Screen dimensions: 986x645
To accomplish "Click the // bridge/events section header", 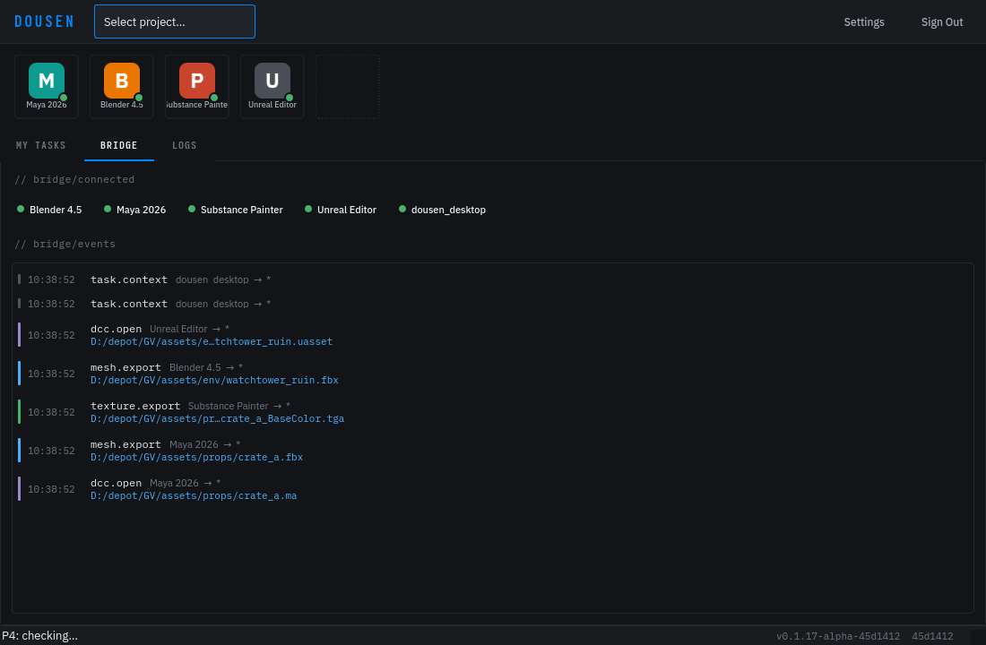I will pyautogui.click(x=65, y=244).
